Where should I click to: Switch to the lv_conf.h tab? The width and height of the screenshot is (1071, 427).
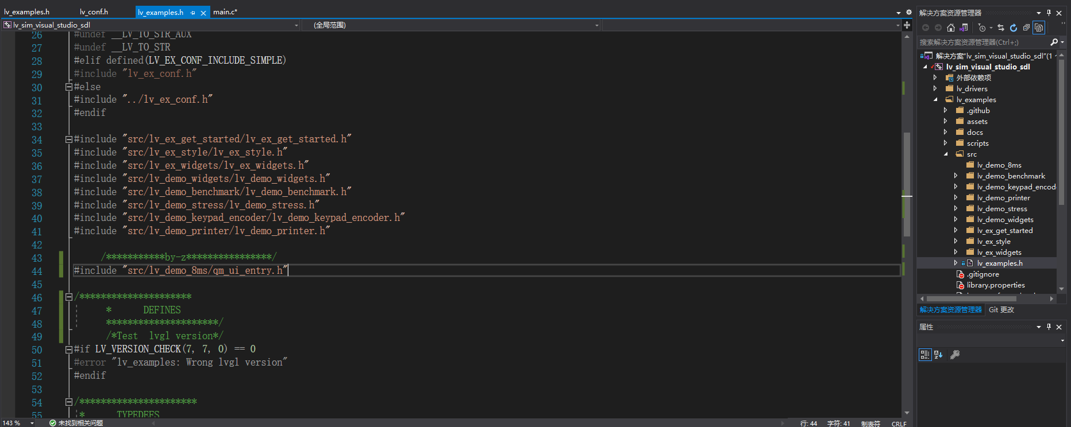[94, 11]
